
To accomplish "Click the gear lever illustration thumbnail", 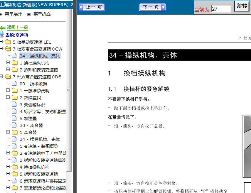I will (x=247, y=146).
